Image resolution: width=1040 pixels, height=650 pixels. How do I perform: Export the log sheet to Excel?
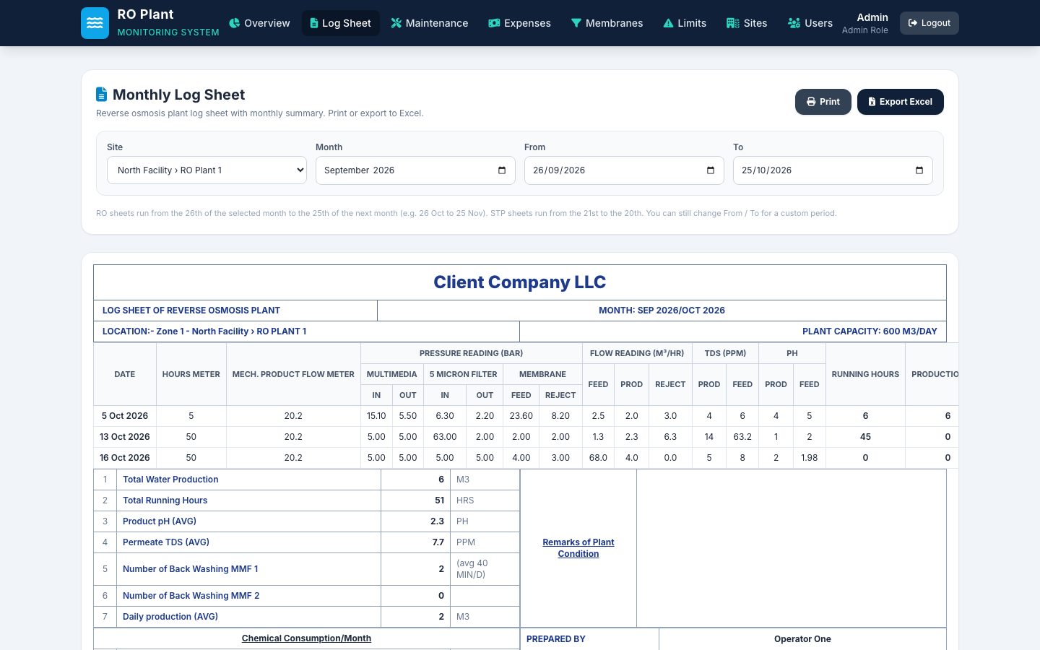(901, 102)
